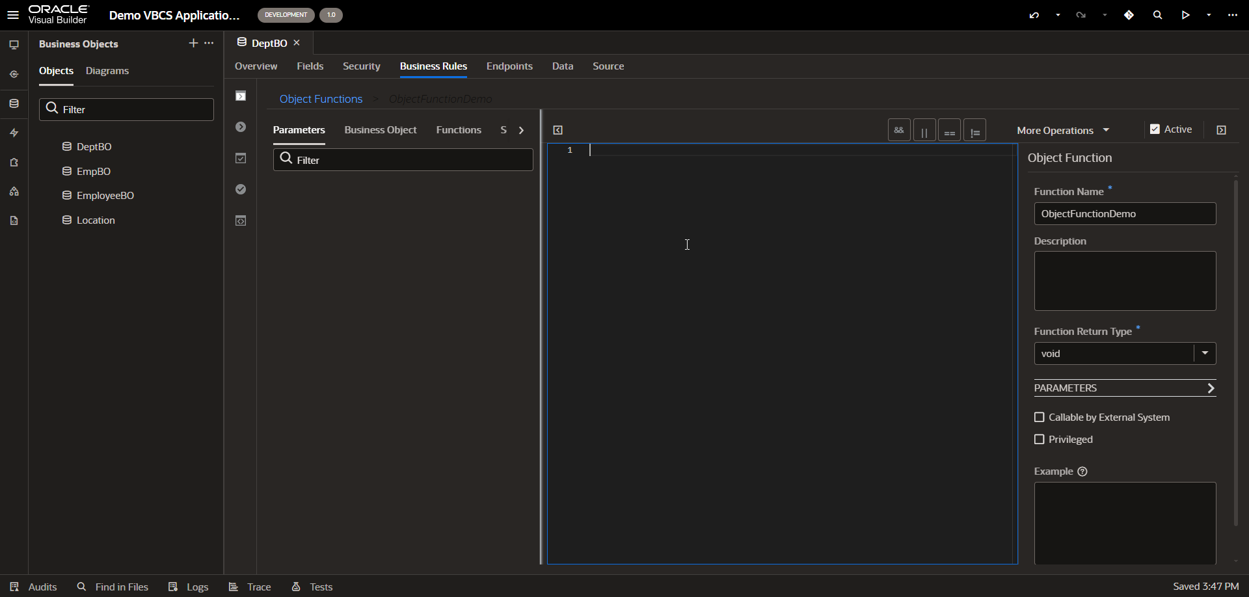Switch to the Fields tab
The width and height of the screenshot is (1249, 597).
coord(310,66)
